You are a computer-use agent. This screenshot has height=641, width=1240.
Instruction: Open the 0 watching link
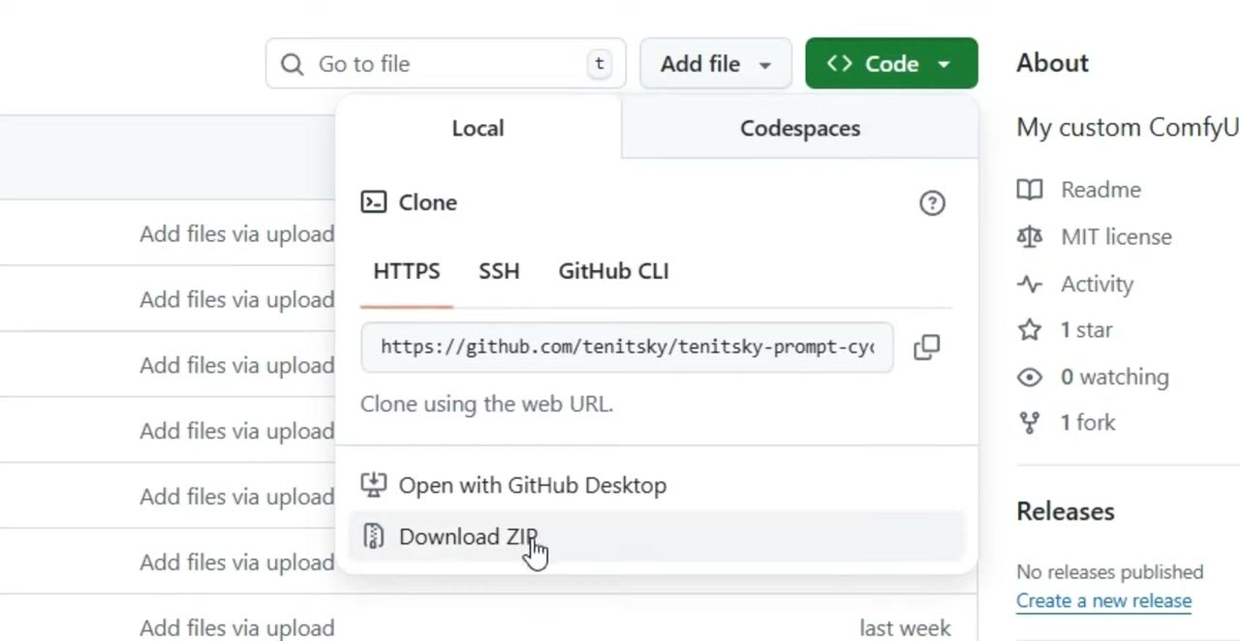pyautogui.click(x=1114, y=377)
